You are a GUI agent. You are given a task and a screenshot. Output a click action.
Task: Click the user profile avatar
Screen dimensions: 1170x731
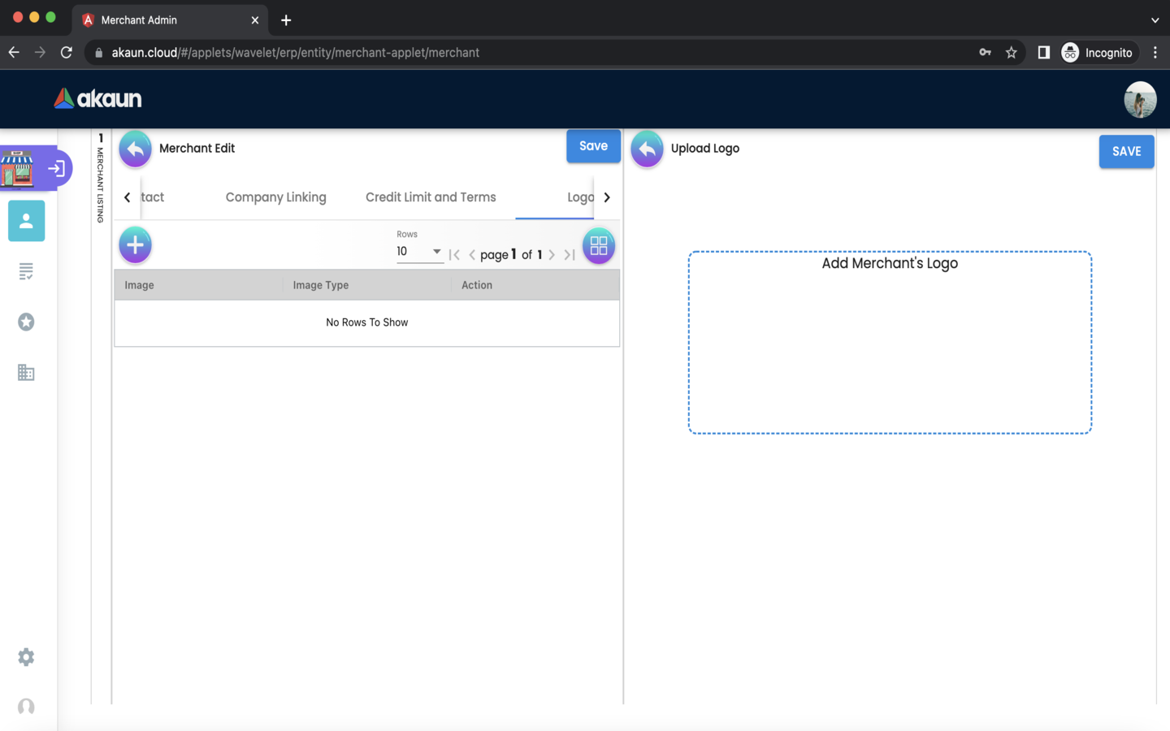click(x=1140, y=100)
